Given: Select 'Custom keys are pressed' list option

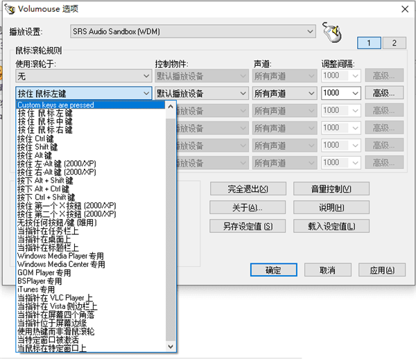Looking at the screenshot, I should (x=55, y=105).
